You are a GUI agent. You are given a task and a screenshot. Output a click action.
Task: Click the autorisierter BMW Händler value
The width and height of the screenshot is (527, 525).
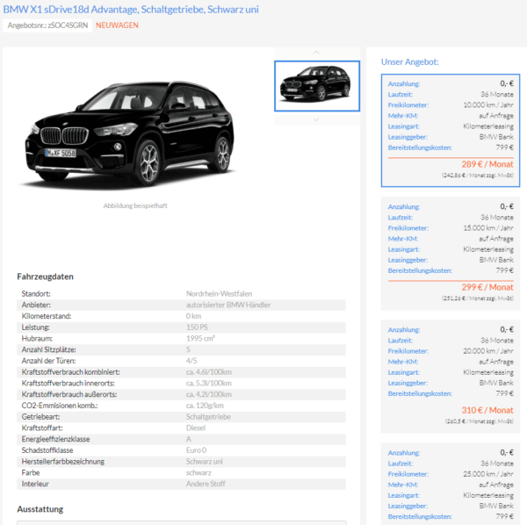point(228,305)
